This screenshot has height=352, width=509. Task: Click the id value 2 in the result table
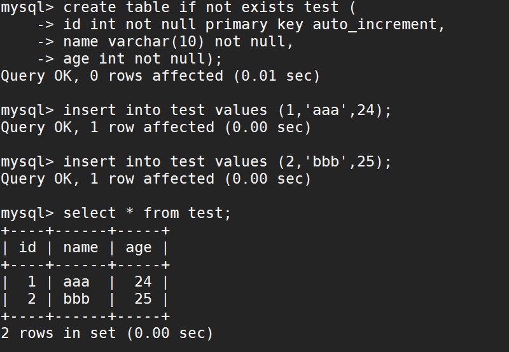32,299
